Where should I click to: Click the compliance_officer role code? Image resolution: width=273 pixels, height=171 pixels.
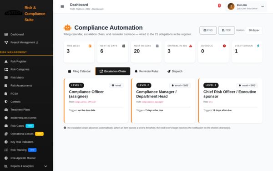tap(86, 102)
